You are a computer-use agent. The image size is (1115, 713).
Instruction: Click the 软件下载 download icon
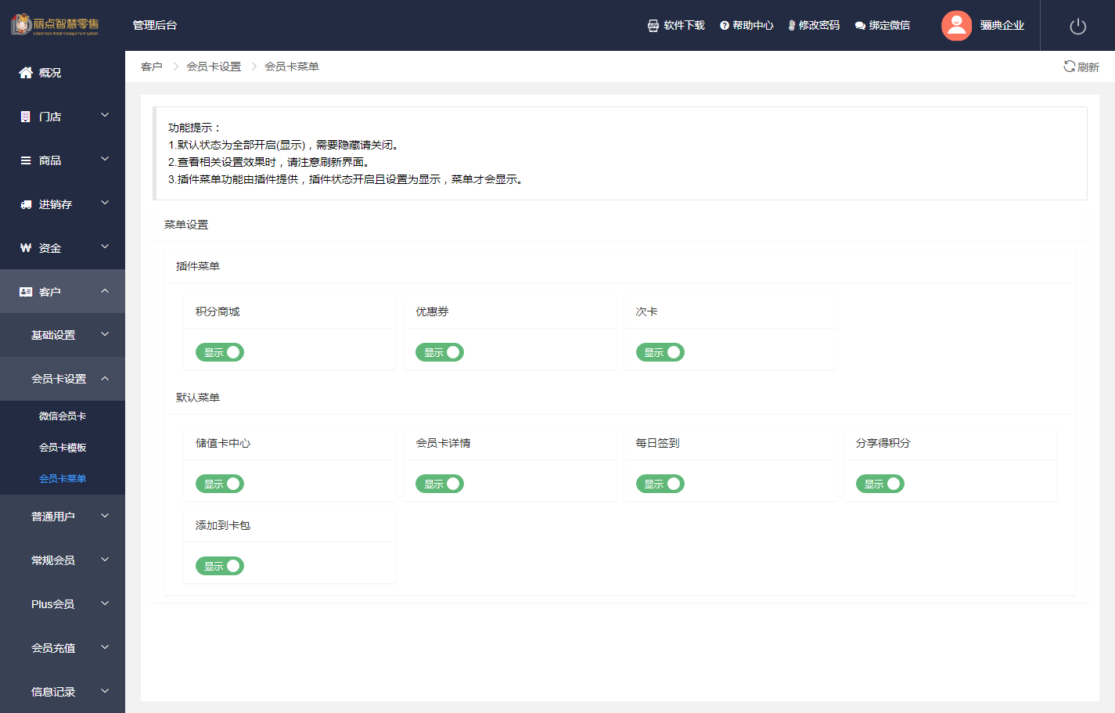click(653, 26)
